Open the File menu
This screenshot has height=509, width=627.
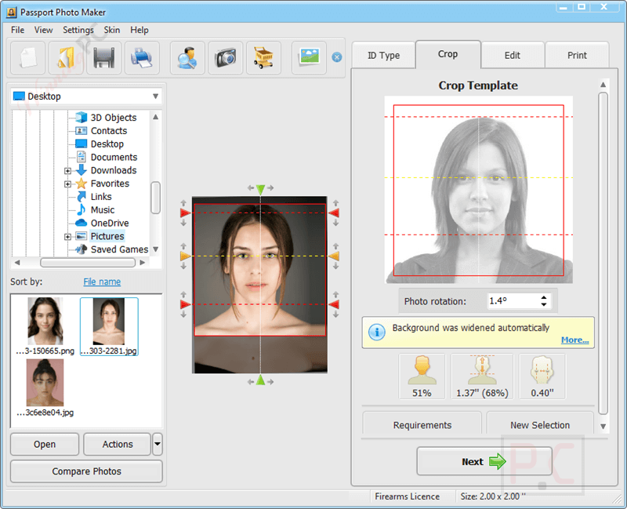(x=17, y=30)
